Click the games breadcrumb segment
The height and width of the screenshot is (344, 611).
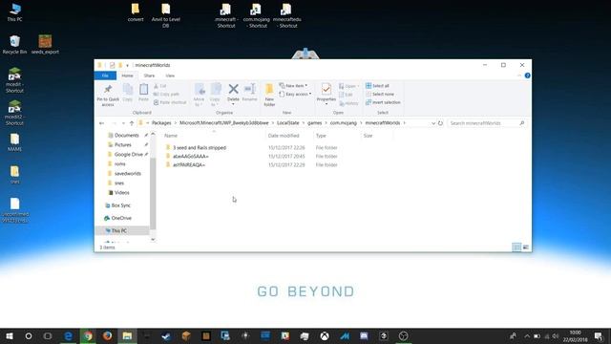point(314,123)
